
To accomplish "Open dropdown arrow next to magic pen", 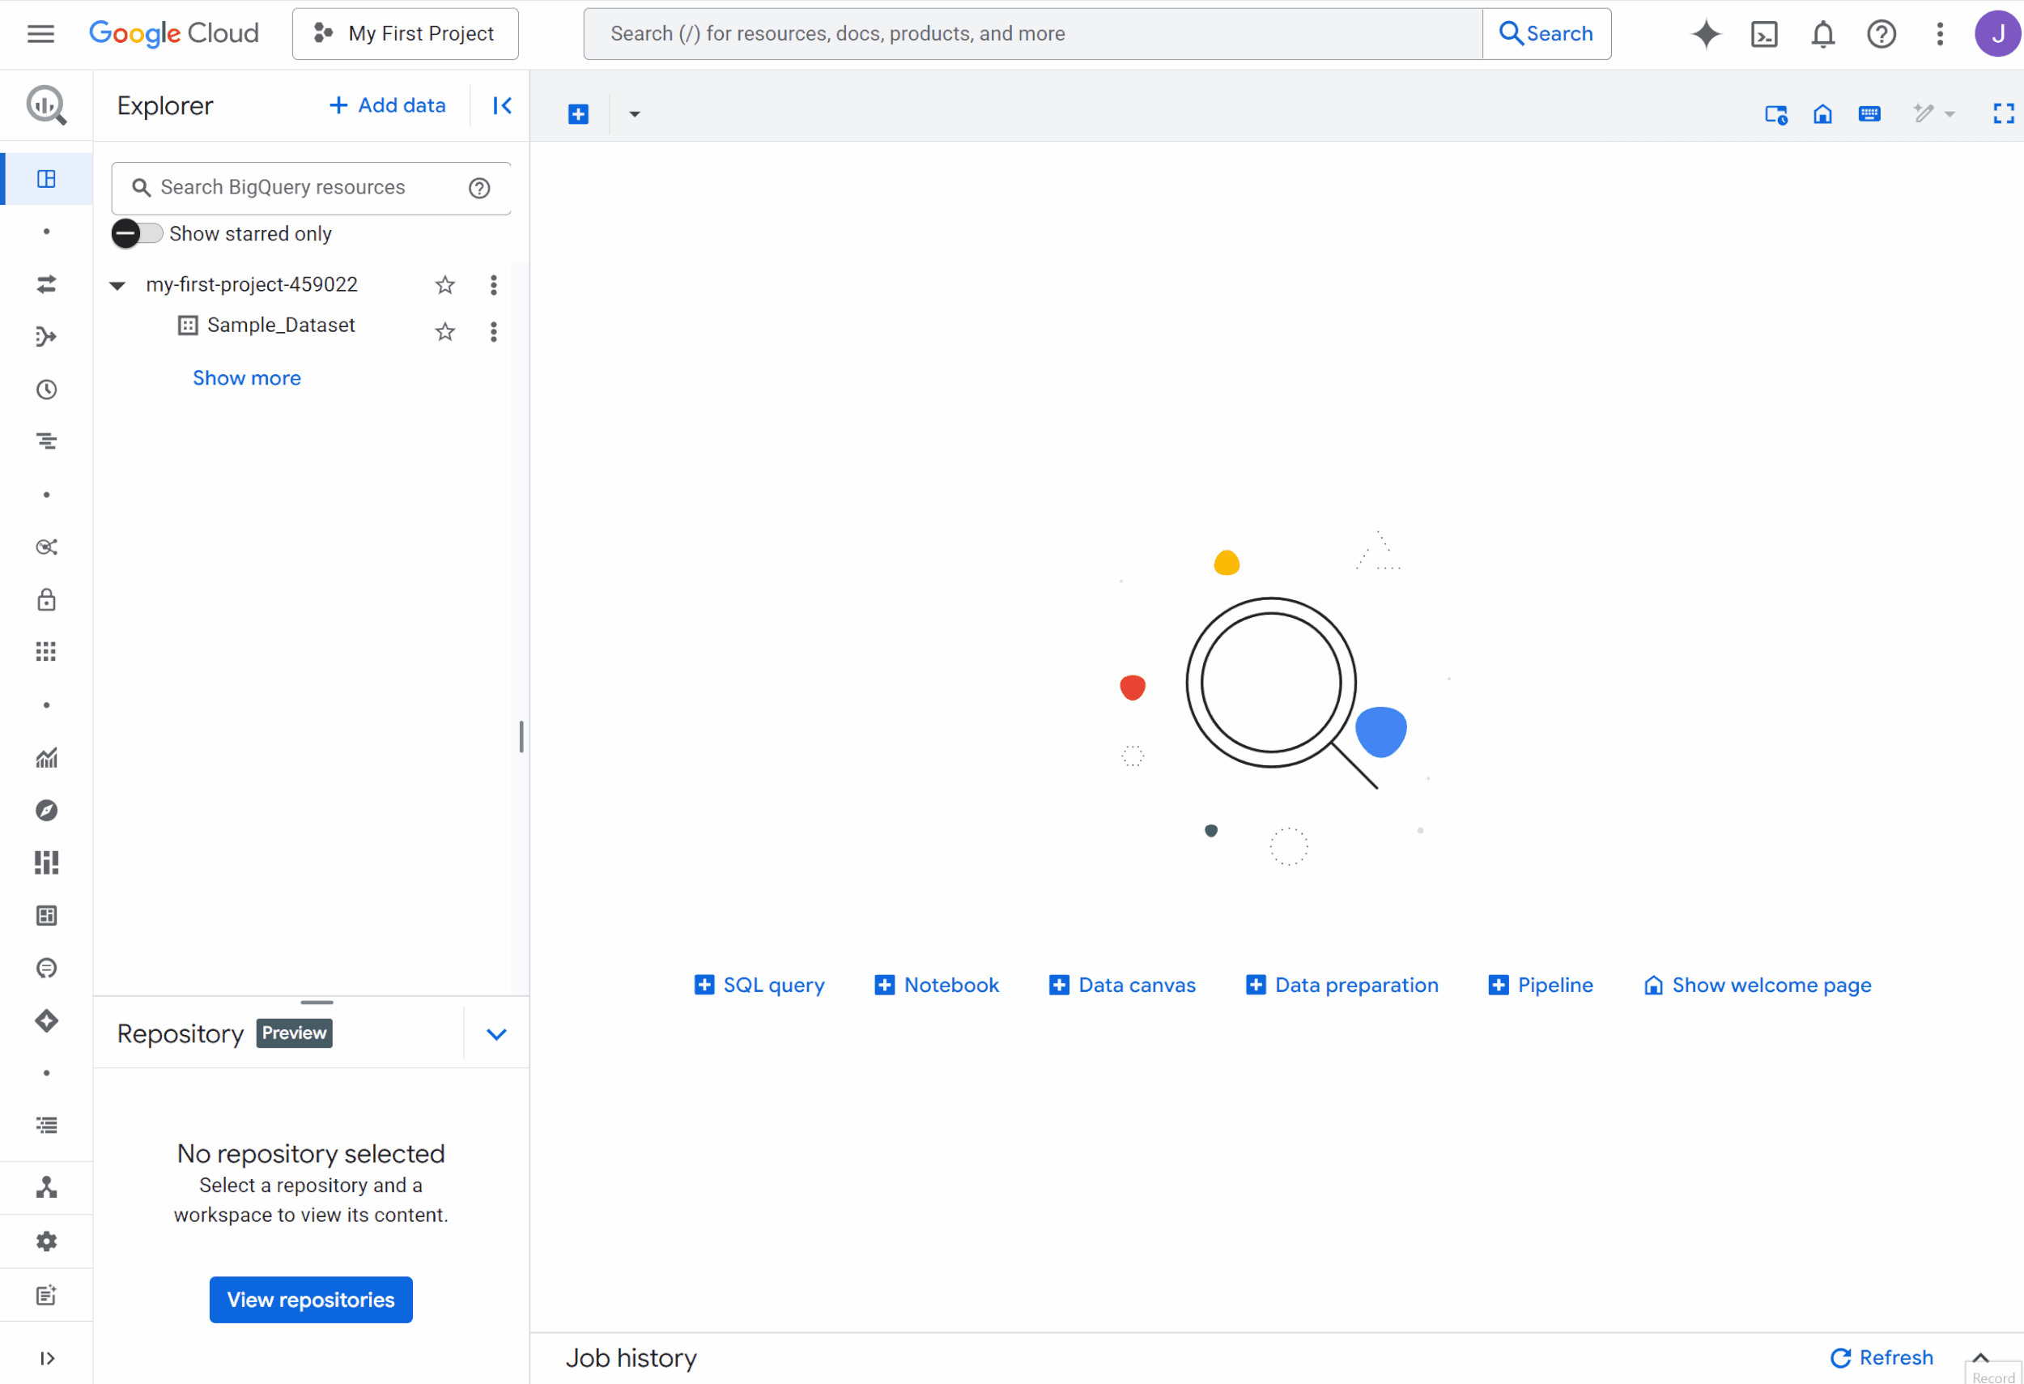I will pos(1949,114).
